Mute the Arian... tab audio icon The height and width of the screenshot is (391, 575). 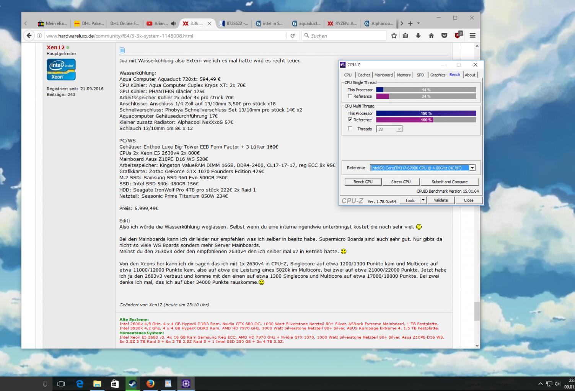[173, 23]
